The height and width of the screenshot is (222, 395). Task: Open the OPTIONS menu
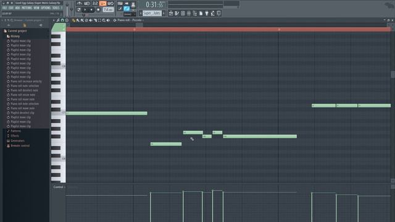(x=46, y=8)
